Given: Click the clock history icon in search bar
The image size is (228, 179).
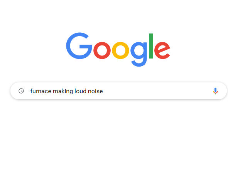Looking at the screenshot, I should pyautogui.click(x=21, y=91).
